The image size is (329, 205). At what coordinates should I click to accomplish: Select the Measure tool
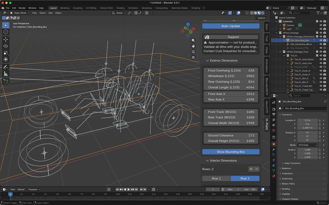pos(6,73)
